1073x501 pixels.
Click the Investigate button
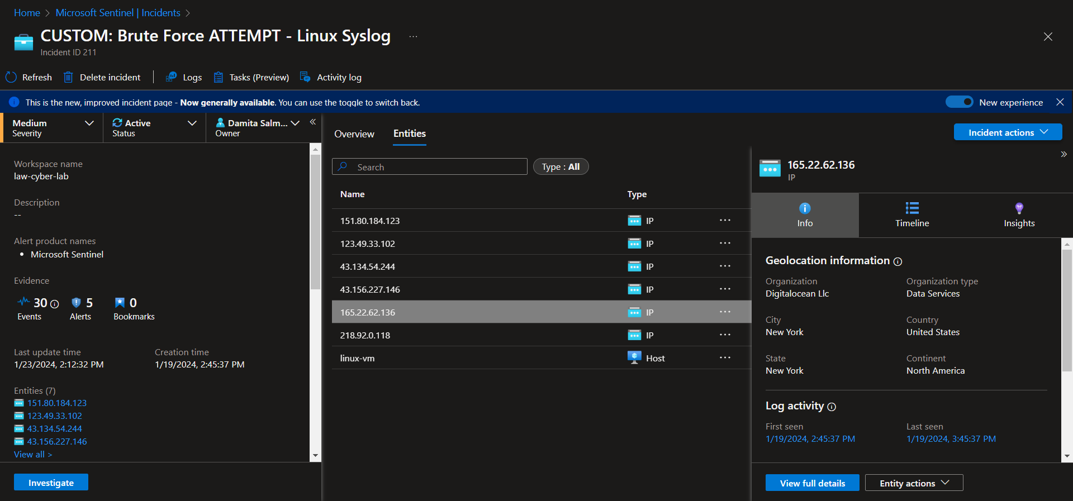tap(51, 483)
